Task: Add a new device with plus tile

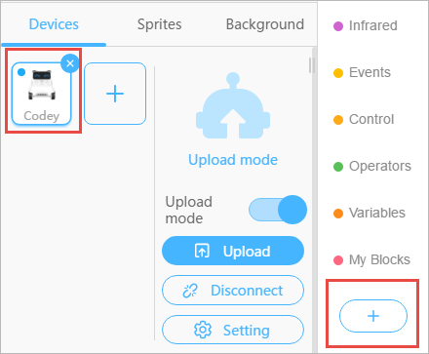Action: coord(115,94)
